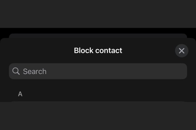Tap the dimmed area above the sheet
The image size is (196, 130).
98,14
